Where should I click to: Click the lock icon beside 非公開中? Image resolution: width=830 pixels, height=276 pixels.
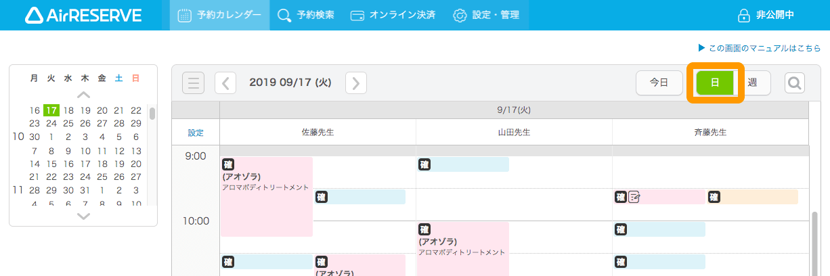click(744, 15)
